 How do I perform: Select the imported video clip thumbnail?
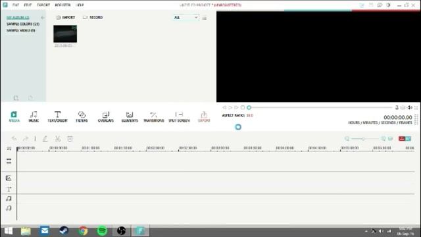pos(65,34)
